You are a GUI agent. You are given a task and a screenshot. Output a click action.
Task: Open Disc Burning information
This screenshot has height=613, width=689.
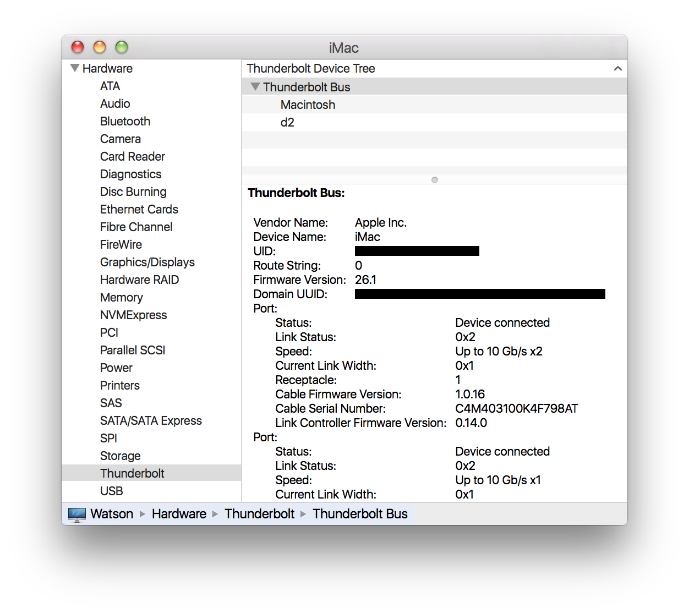pyautogui.click(x=151, y=191)
